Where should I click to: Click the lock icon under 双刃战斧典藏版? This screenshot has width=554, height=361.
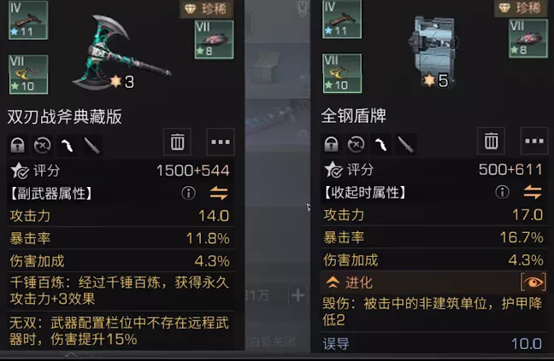(17, 145)
